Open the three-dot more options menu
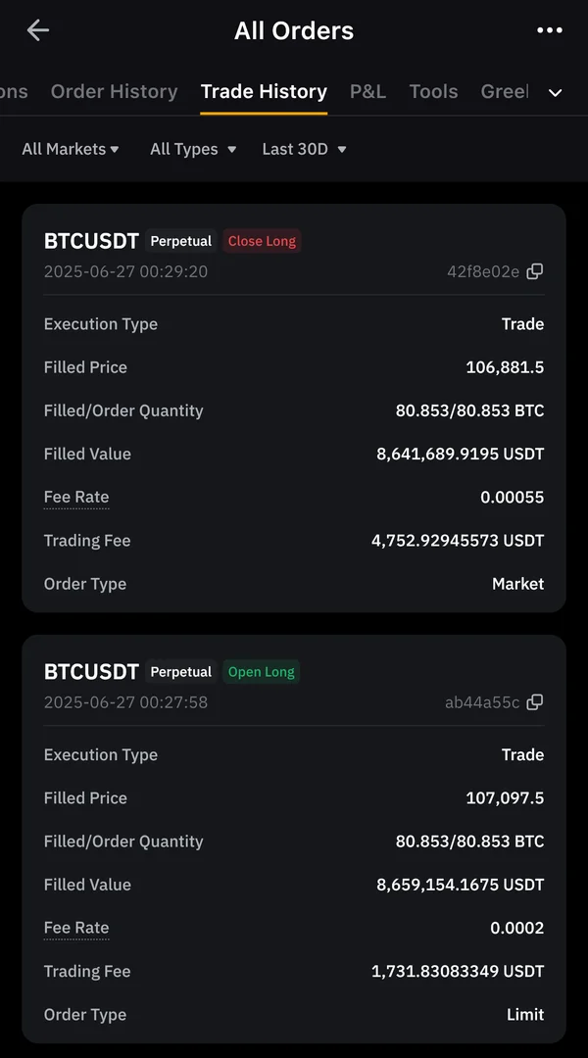 550,30
